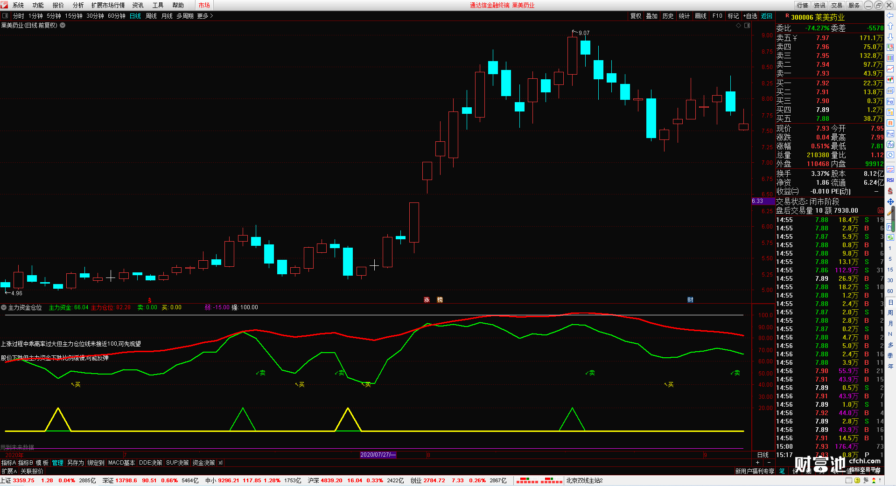Open the 叠加 overlay dropdown
Image resolution: width=896 pixels, height=486 pixels.
click(651, 16)
